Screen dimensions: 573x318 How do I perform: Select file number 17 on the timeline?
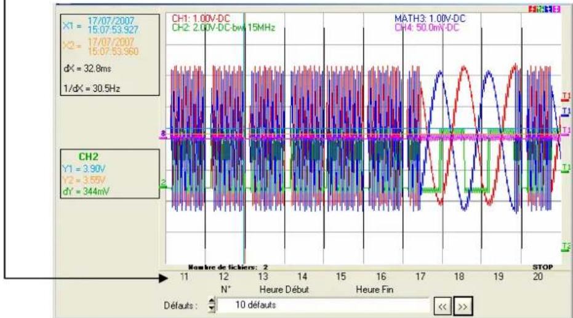[x=420, y=277]
